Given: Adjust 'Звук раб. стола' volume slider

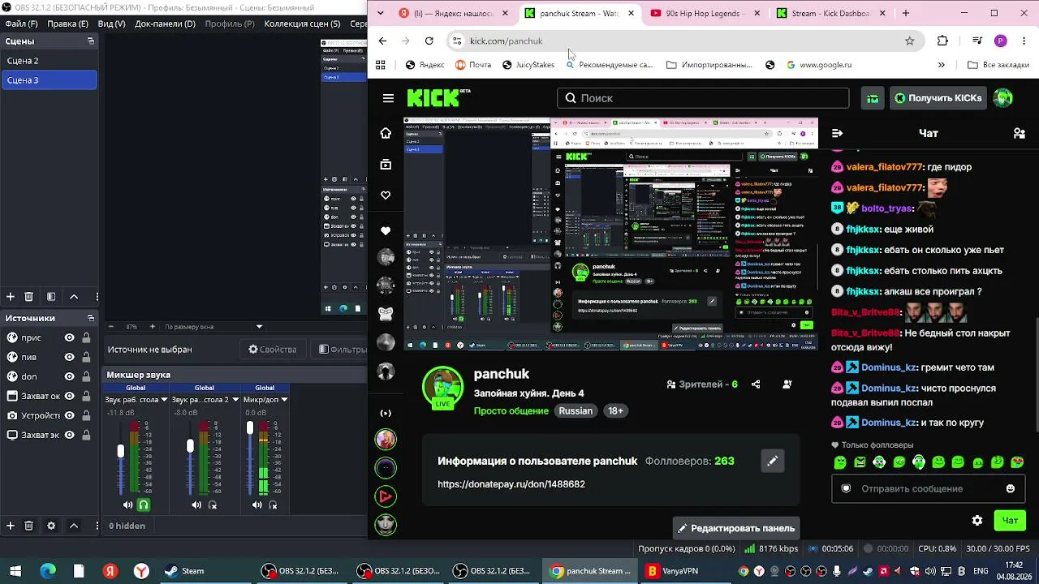Looking at the screenshot, I should 121,451.
